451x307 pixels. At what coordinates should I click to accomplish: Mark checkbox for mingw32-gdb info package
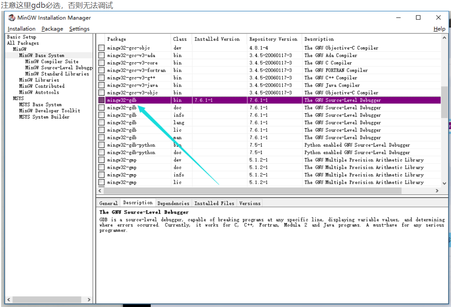pyautogui.click(x=101, y=115)
